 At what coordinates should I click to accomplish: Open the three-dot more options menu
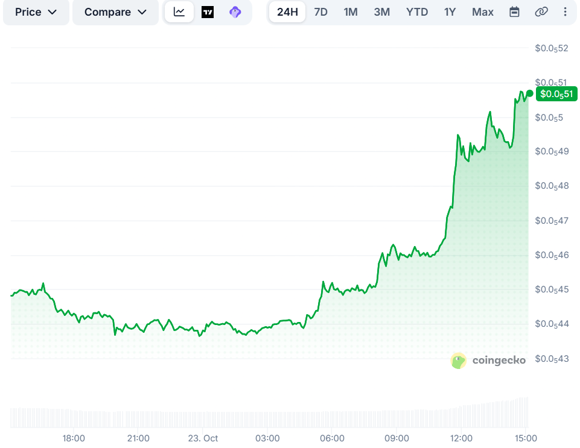coord(565,12)
